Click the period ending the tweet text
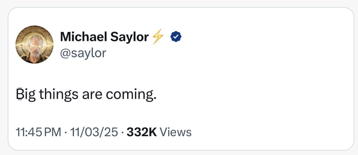358x155 pixels. click(155, 99)
